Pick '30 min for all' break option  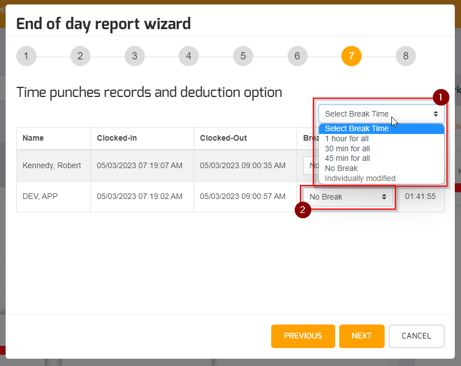tap(347, 149)
